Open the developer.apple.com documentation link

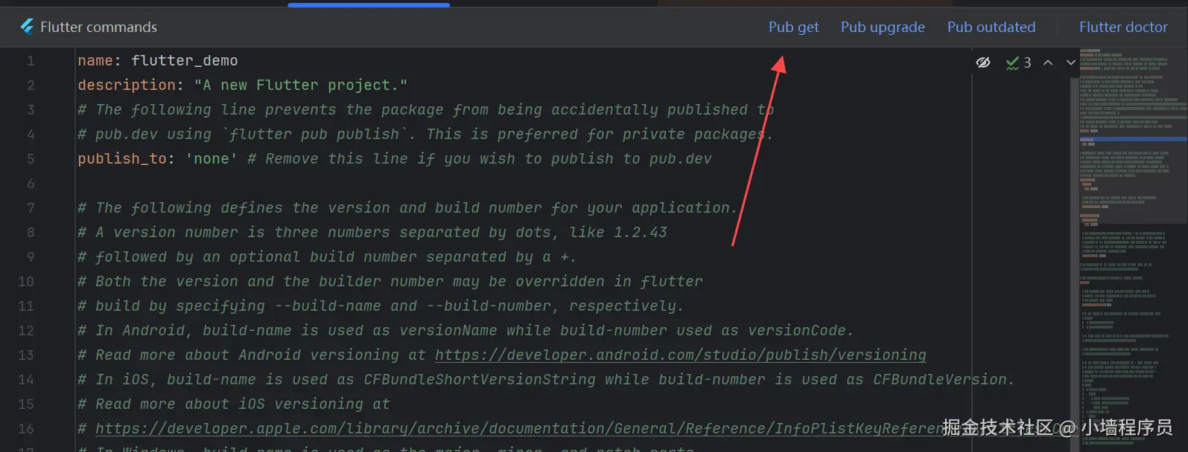point(518,428)
